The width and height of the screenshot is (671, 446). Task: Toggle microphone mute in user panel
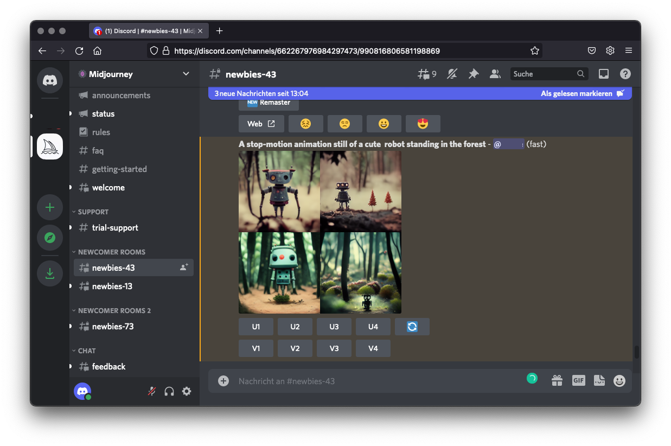click(x=152, y=391)
